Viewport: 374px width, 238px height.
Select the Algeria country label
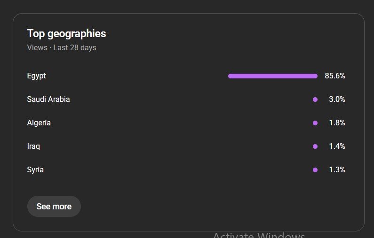coord(39,123)
